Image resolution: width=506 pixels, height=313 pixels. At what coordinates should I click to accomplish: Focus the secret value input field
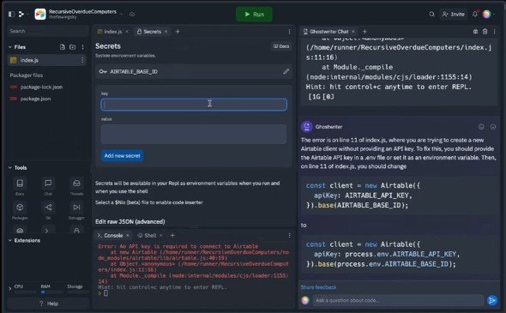(x=194, y=134)
